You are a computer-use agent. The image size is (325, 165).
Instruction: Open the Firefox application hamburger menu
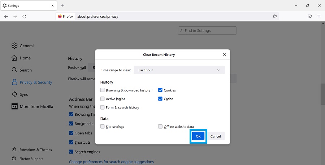point(319,16)
